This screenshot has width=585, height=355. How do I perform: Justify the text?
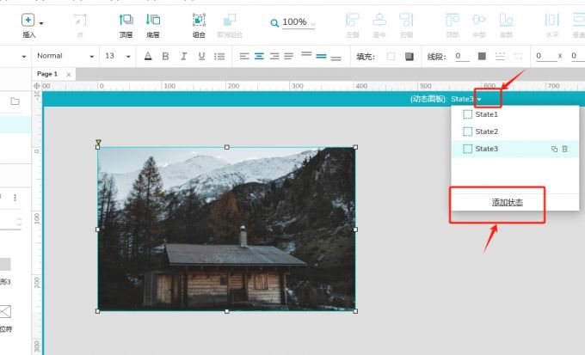point(289,57)
